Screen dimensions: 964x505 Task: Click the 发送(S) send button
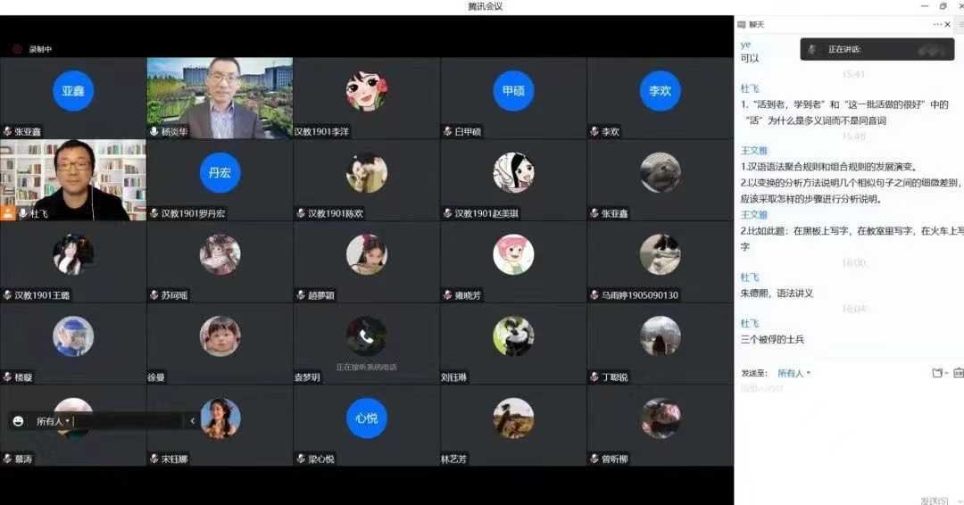(x=934, y=501)
